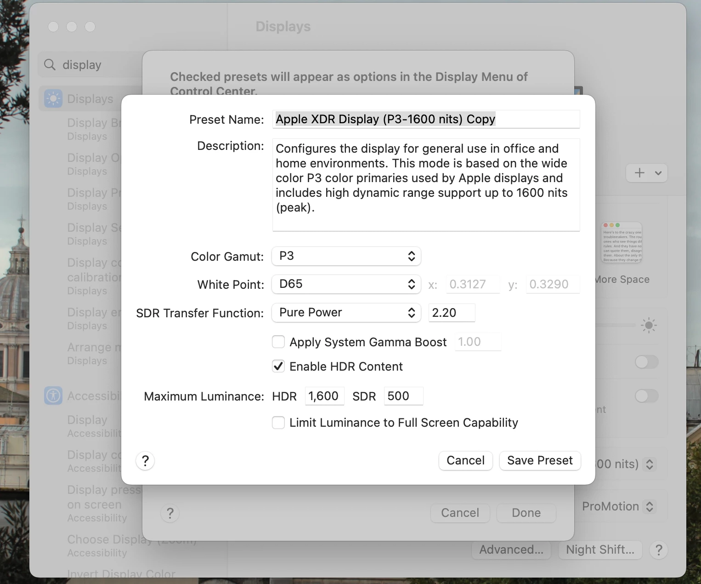701x584 pixels.
Task: Select Display Accessibility search result
Action: [x=95, y=426]
